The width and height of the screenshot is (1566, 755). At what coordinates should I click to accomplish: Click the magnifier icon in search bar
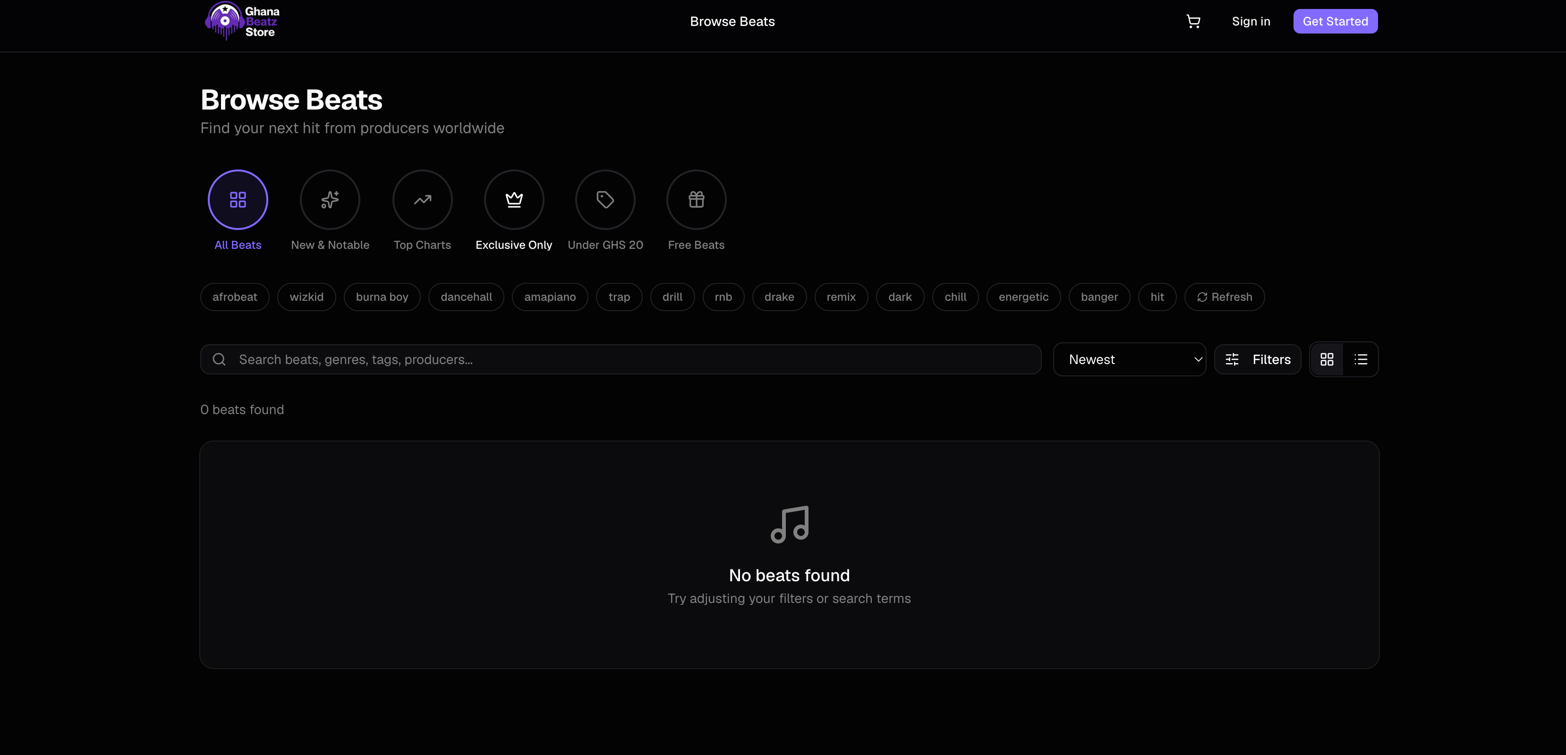[x=220, y=359]
